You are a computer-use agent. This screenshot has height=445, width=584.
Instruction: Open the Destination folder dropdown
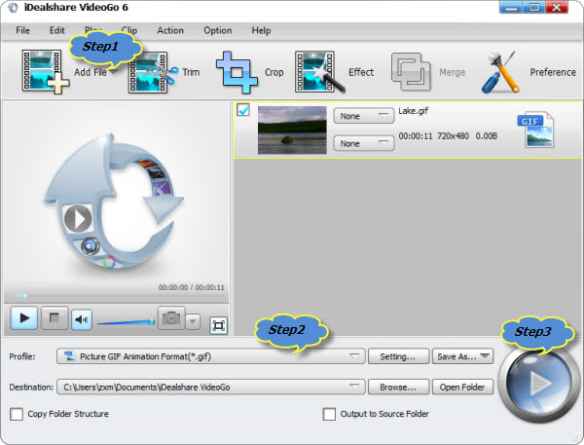pyautogui.click(x=211, y=387)
